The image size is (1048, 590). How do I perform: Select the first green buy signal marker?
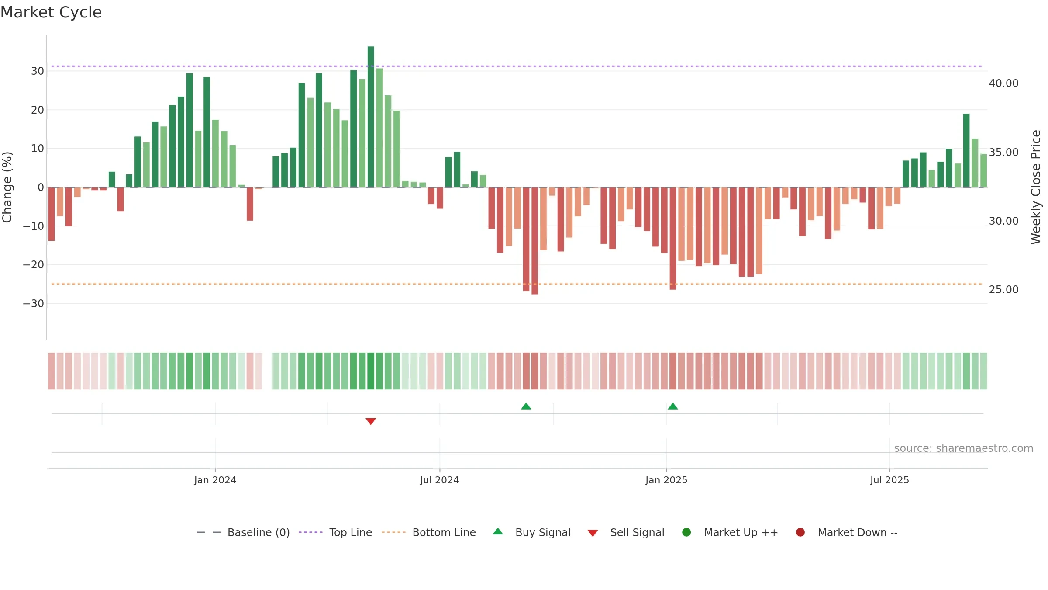(526, 406)
